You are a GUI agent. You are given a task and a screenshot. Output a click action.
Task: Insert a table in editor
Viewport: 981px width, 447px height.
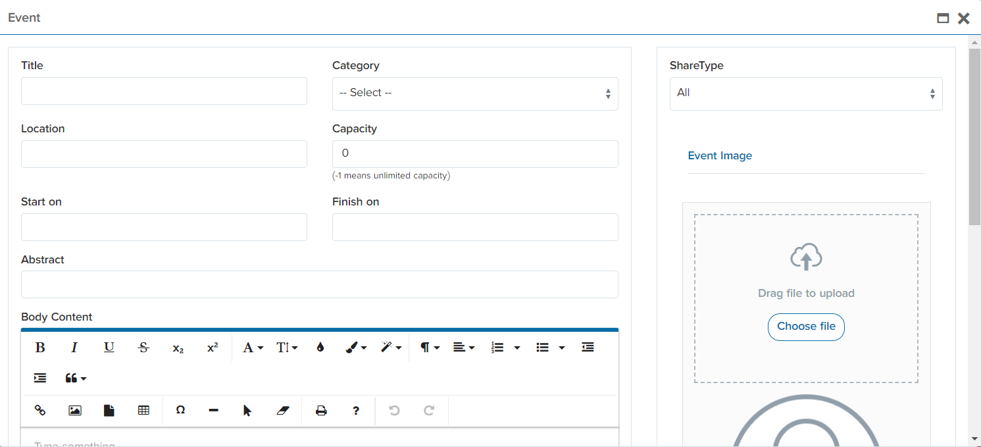pos(143,410)
